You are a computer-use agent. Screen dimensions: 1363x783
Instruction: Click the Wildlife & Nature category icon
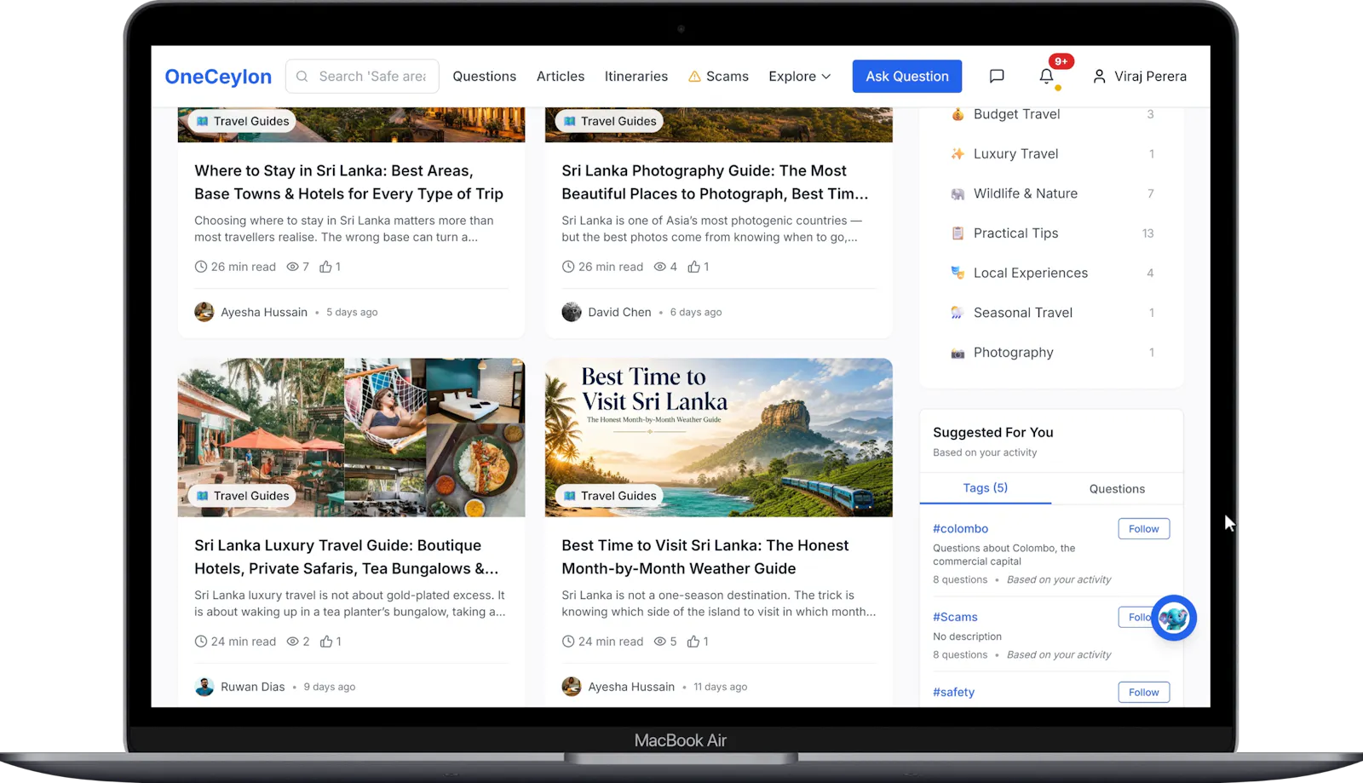click(x=958, y=193)
